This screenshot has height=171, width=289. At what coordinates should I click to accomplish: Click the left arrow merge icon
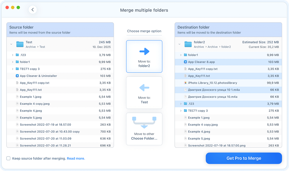coord(144,88)
